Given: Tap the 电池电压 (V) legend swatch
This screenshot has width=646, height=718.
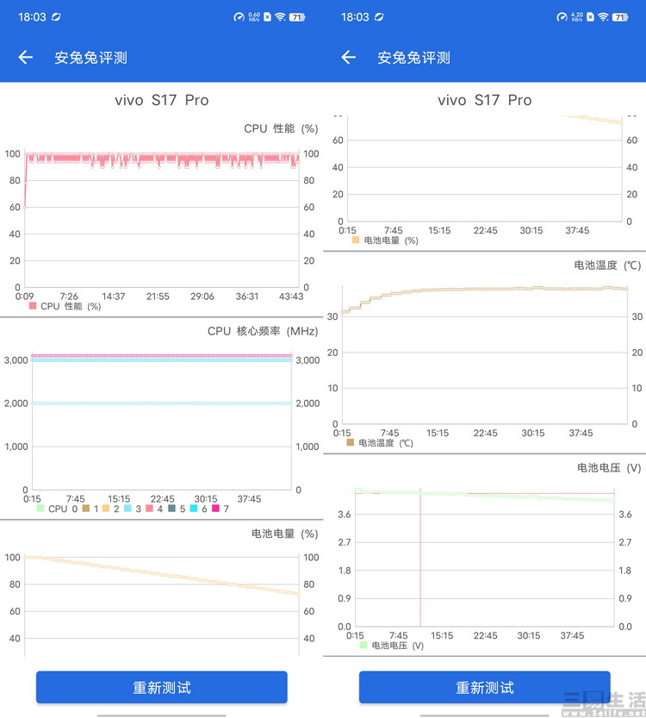Looking at the screenshot, I should (x=363, y=645).
